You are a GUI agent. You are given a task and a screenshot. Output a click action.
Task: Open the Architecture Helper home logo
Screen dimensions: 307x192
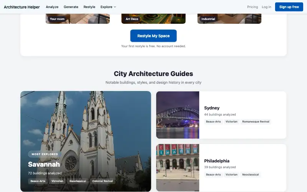(x=22, y=7)
